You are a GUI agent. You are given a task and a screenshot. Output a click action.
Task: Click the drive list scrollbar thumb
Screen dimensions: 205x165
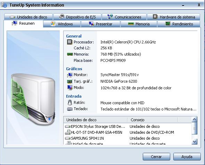(x=195, y=128)
